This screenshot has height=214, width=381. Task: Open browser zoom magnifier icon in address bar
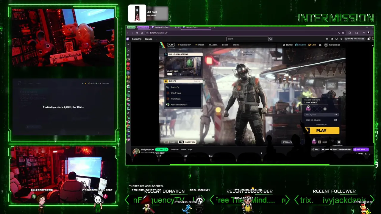click(338, 33)
